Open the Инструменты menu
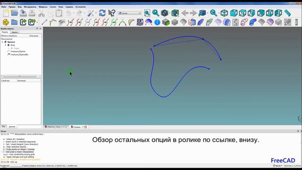 (30, 7)
